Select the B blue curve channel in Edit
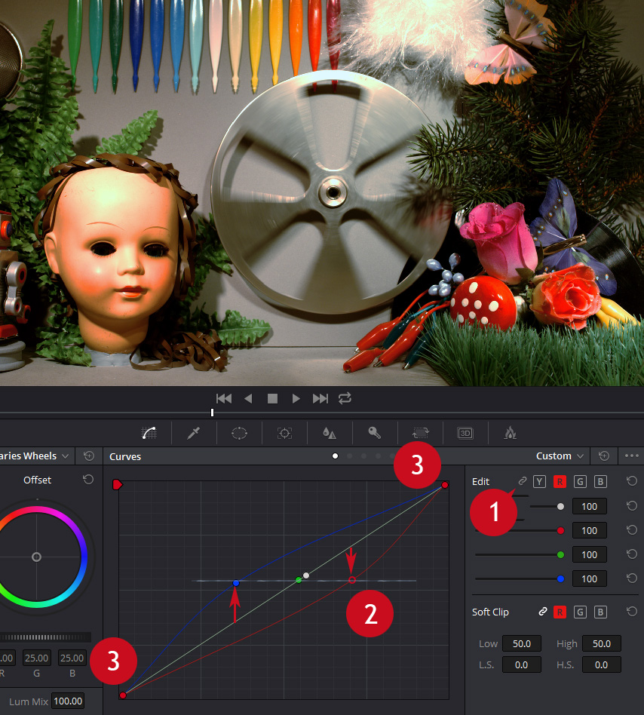 tap(600, 481)
